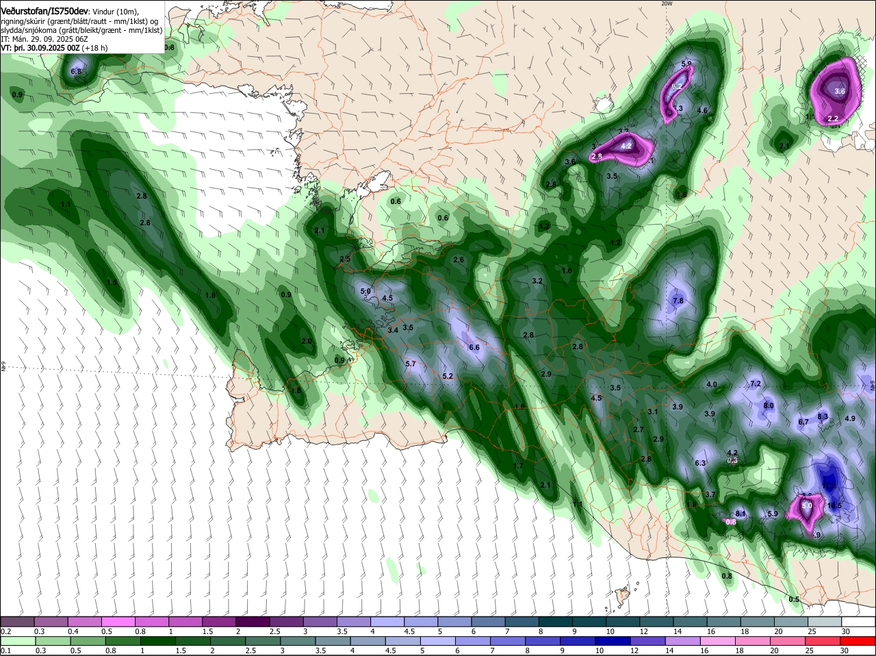The height and width of the screenshot is (656, 876).
Task: Click the 0.5 value near bottom right coast
Action: pos(794,599)
